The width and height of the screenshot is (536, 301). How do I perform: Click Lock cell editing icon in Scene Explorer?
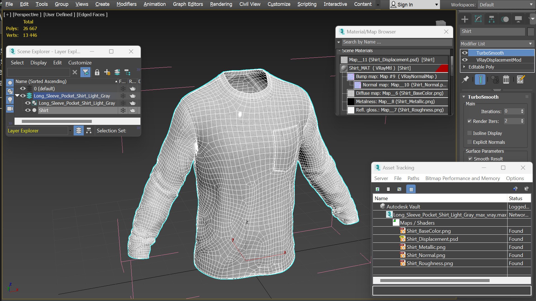[97, 72]
